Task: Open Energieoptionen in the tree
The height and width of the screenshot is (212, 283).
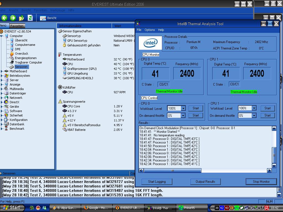Action: [26, 58]
